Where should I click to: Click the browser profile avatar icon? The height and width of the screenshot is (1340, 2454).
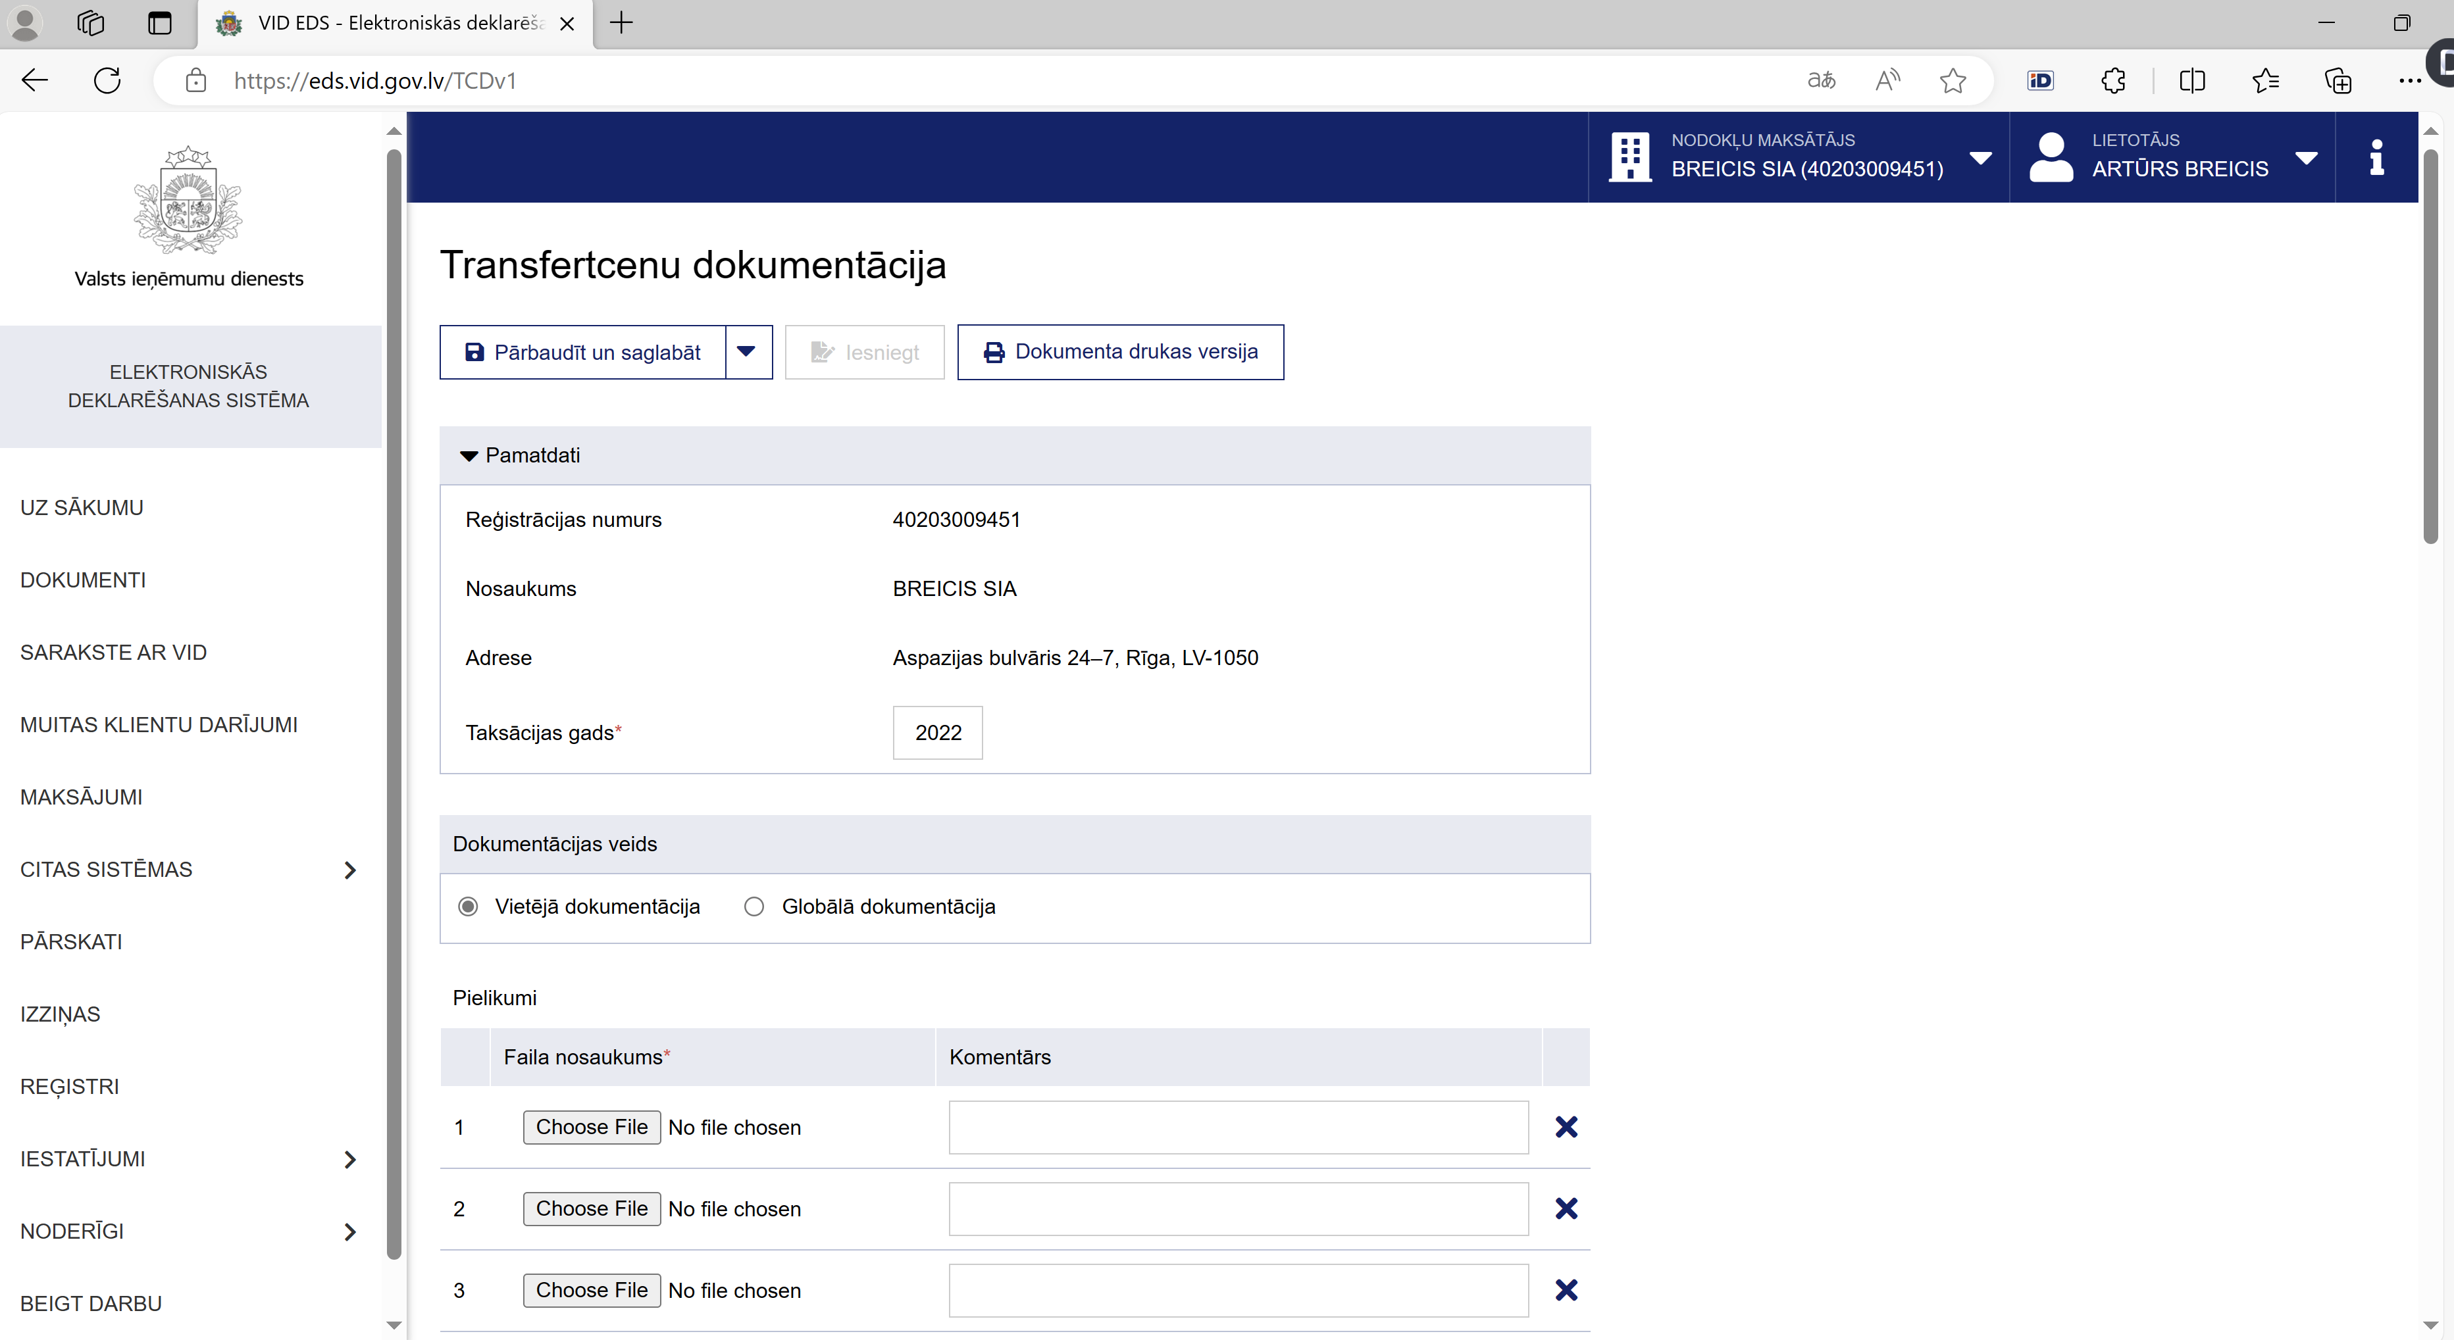pos(25,23)
